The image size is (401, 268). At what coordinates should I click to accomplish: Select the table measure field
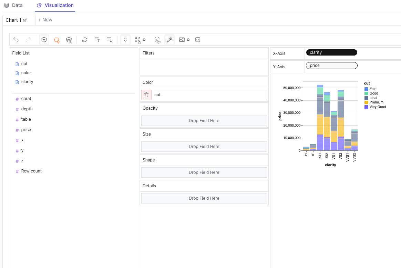click(26, 119)
